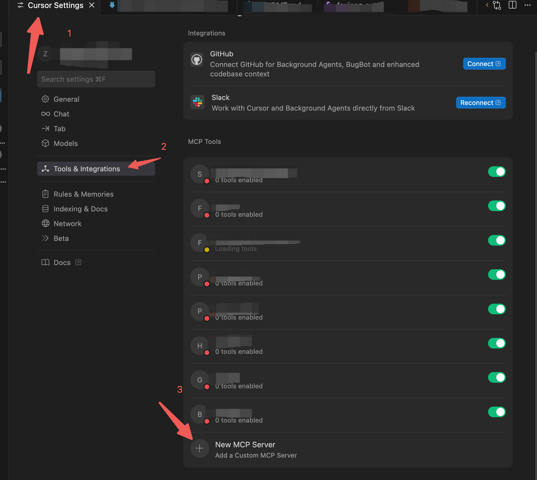Click the General gear icon
The width and height of the screenshot is (537, 480).
pyautogui.click(x=45, y=99)
